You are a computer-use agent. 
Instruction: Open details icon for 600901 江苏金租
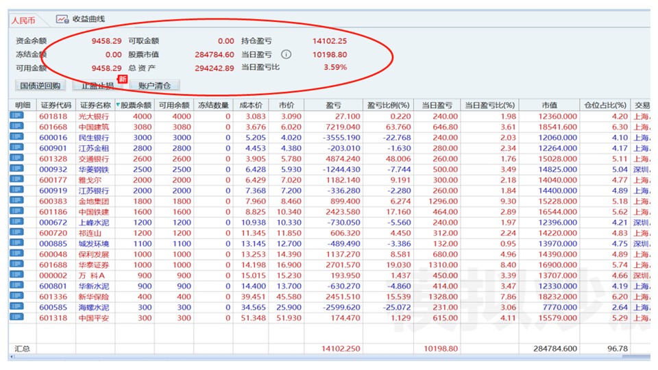pos(16,148)
